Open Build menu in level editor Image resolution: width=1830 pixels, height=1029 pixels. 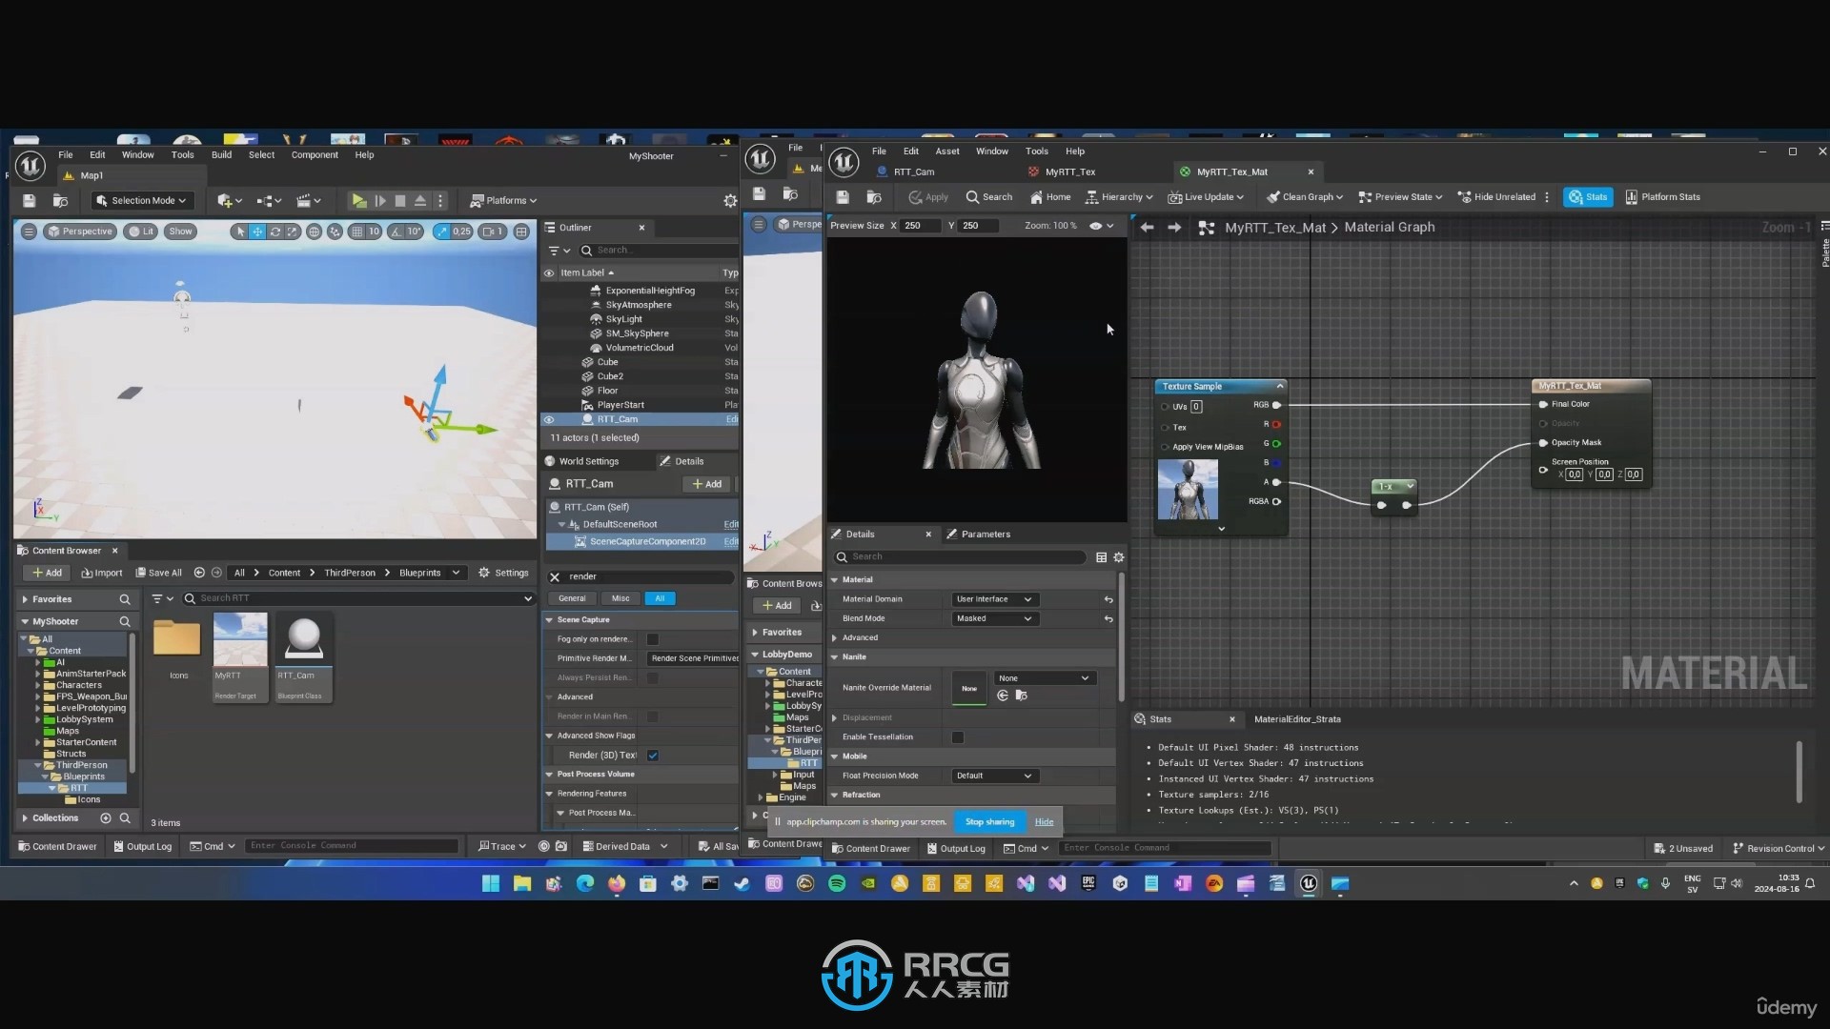coord(221,154)
